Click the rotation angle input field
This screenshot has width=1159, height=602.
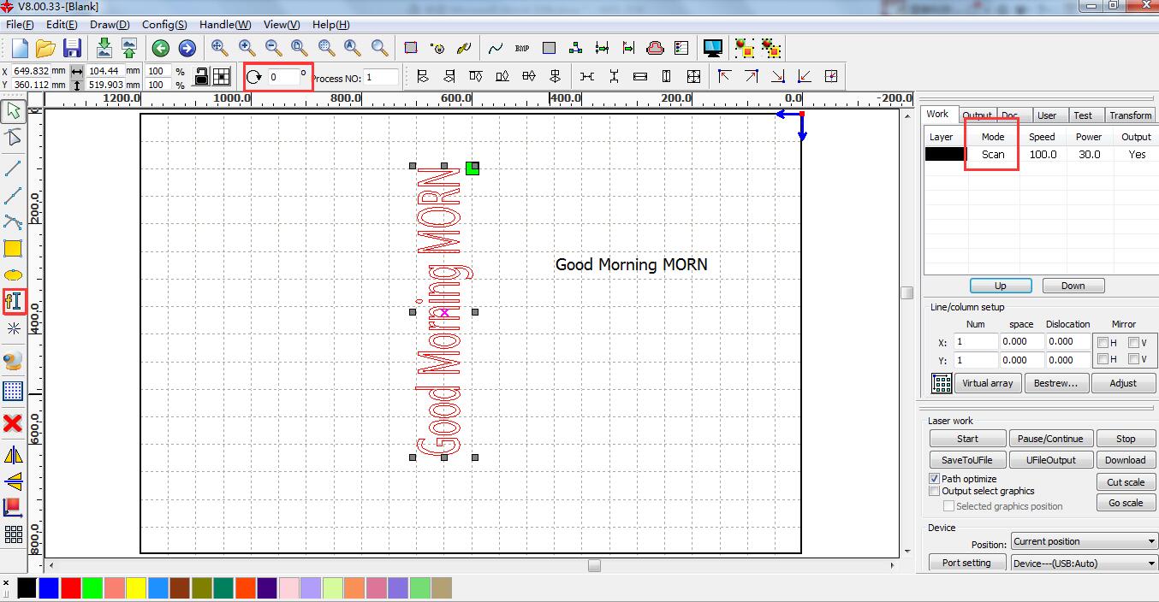tap(284, 77)
